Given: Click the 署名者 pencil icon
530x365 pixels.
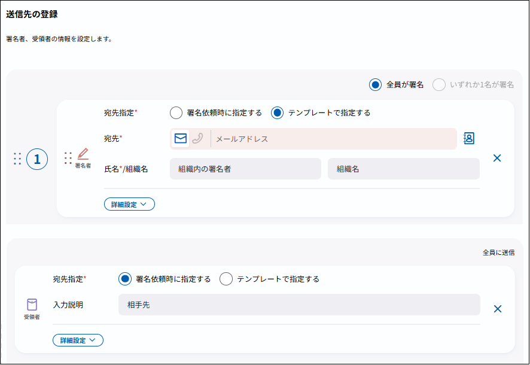Looking at the screenshot, I should point(83,154).
